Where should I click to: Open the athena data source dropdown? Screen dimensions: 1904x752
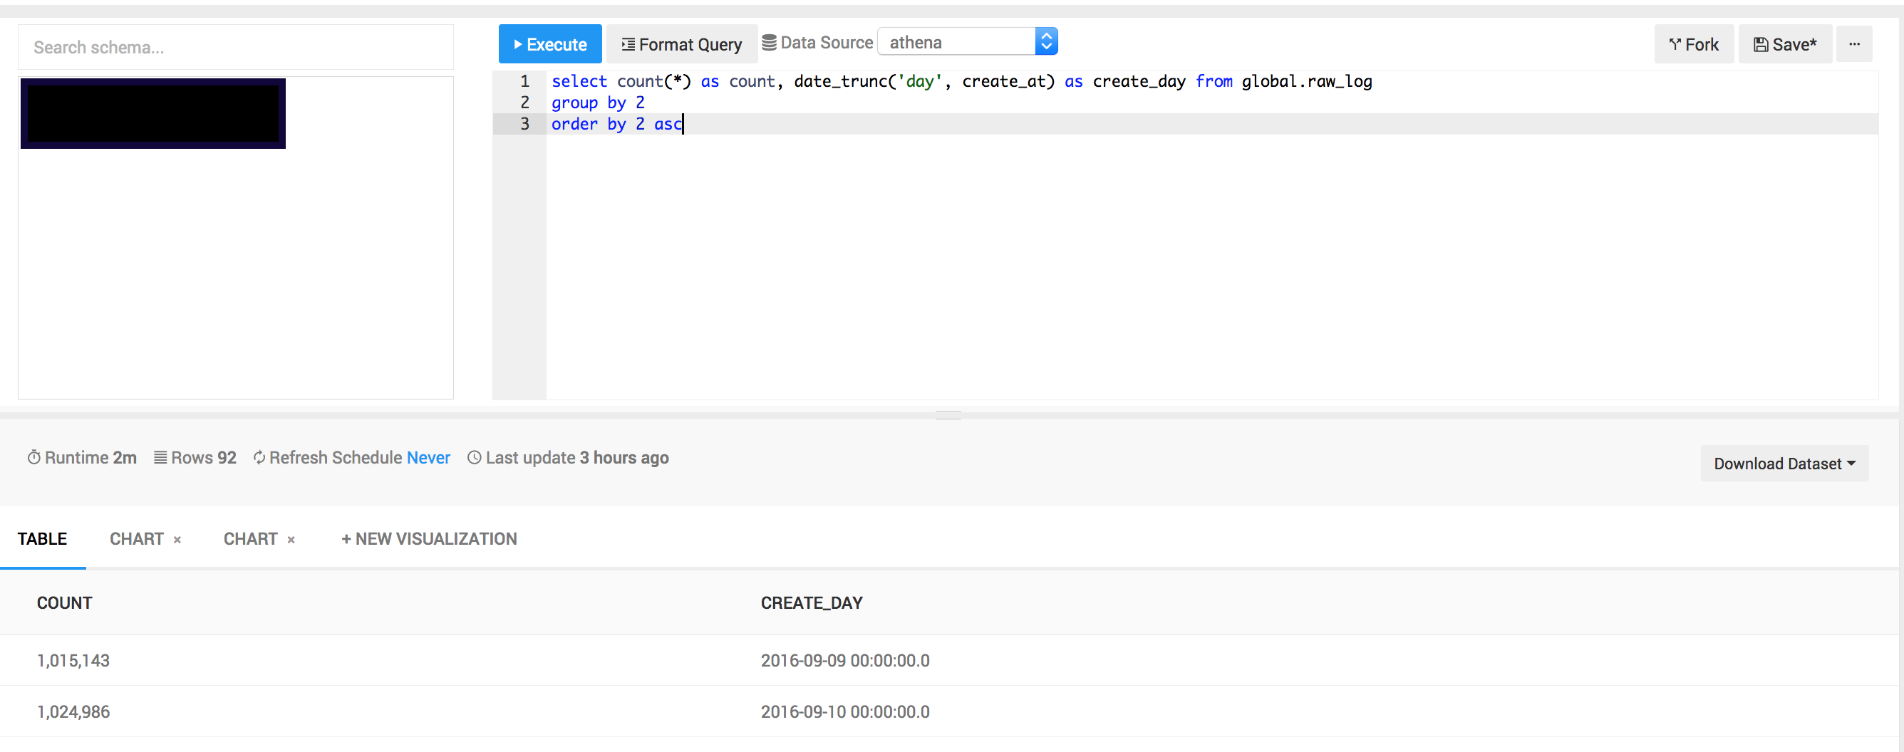coord(968,42)
